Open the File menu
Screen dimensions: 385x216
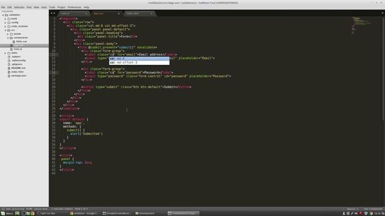pyautogui.click(x=3, y=7)
